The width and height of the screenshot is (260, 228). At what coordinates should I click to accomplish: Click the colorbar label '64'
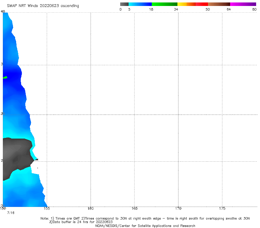click(229, 9)
